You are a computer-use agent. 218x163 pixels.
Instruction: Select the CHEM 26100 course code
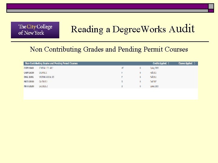[29, 73]
